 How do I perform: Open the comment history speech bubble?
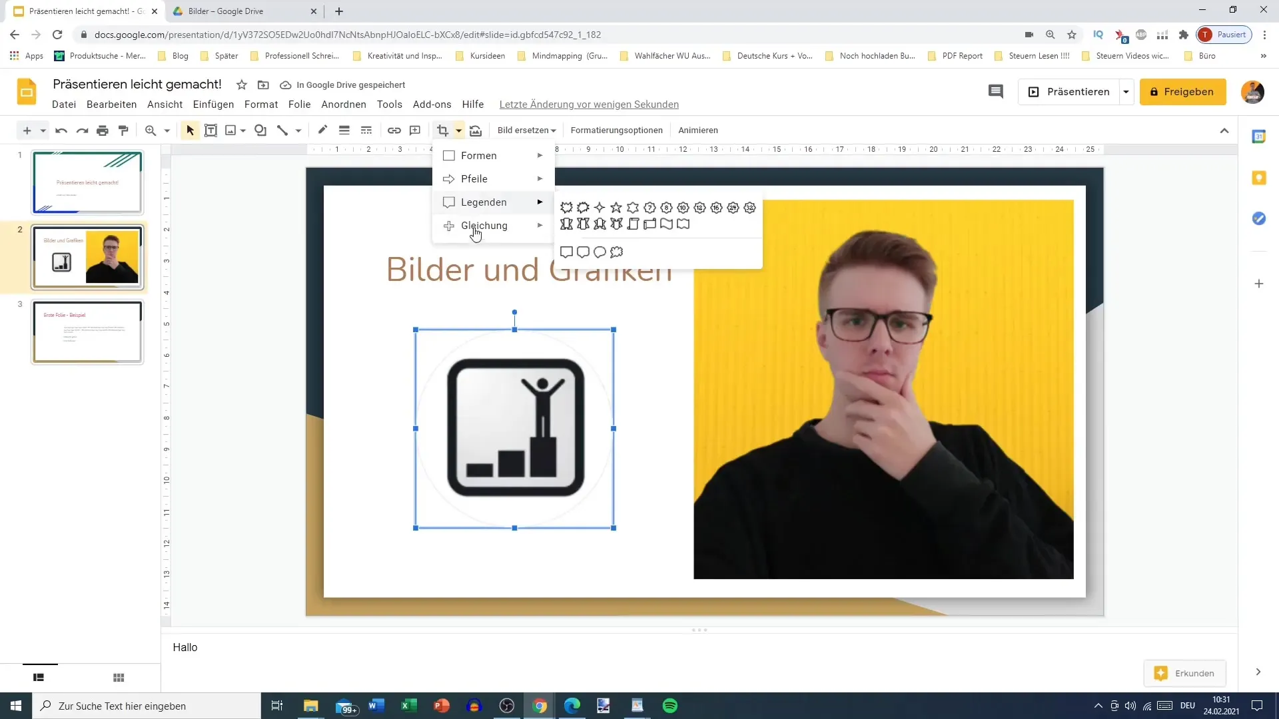click(995, 92)
